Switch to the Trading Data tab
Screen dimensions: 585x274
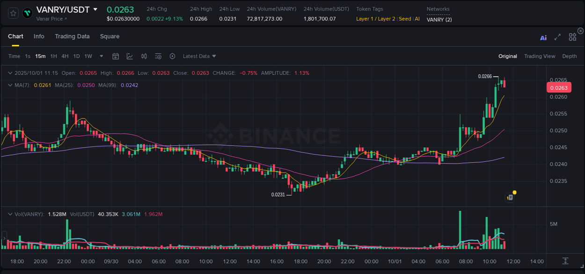(x=72, y=36)
